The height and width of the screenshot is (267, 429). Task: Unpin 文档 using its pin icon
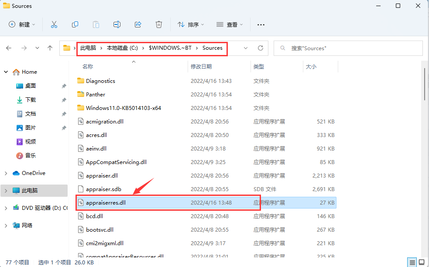[x=64, y=114]
